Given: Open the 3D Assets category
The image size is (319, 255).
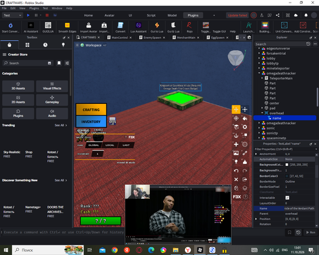Looking at the screenshot, I should [x=18, y=86].
